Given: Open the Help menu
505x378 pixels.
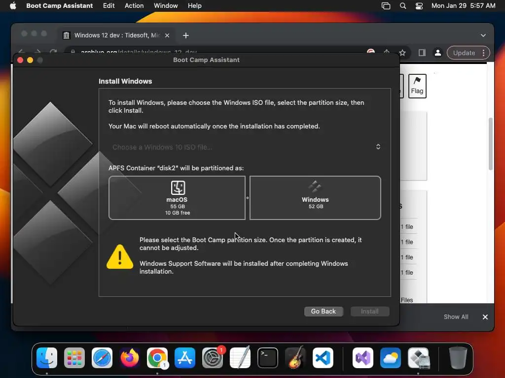Looking at the screenshot, I should [194, 5].
